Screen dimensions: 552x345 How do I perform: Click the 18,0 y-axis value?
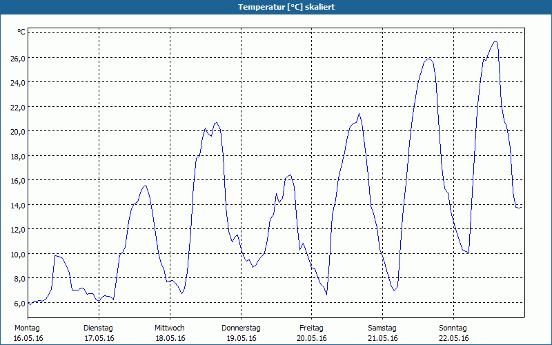(x=18, y=157)
